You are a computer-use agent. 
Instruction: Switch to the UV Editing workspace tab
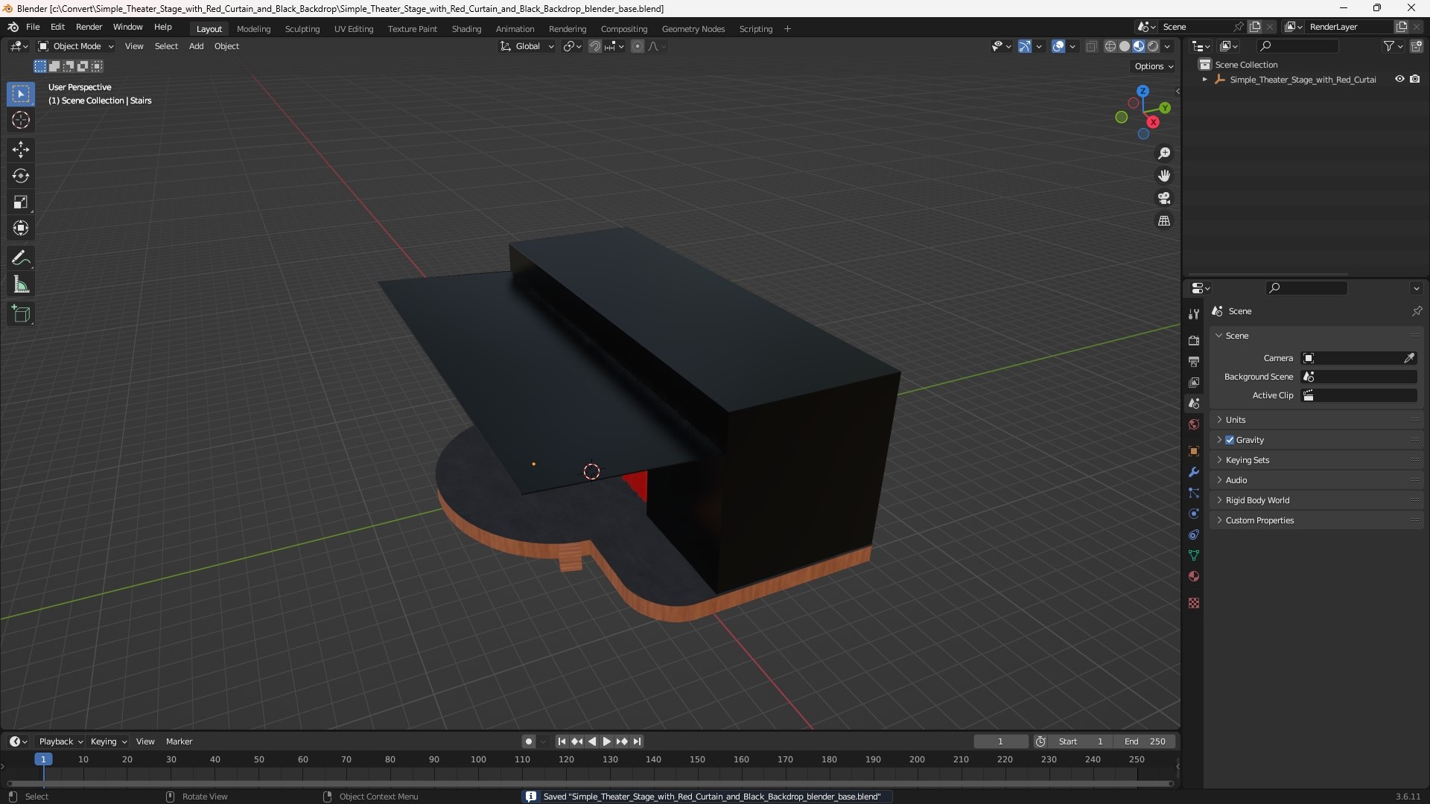(354, 29)
